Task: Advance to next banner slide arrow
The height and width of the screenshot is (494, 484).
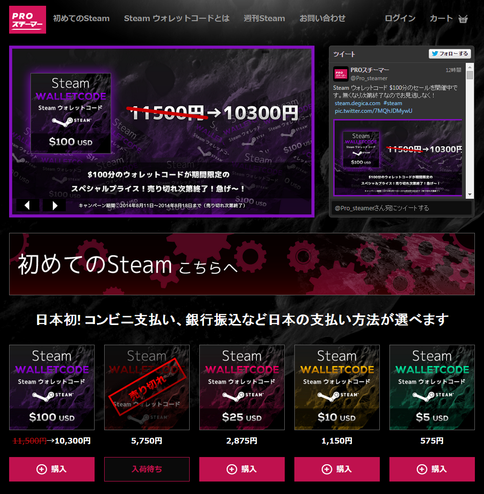Action: (x=55, y=205)
